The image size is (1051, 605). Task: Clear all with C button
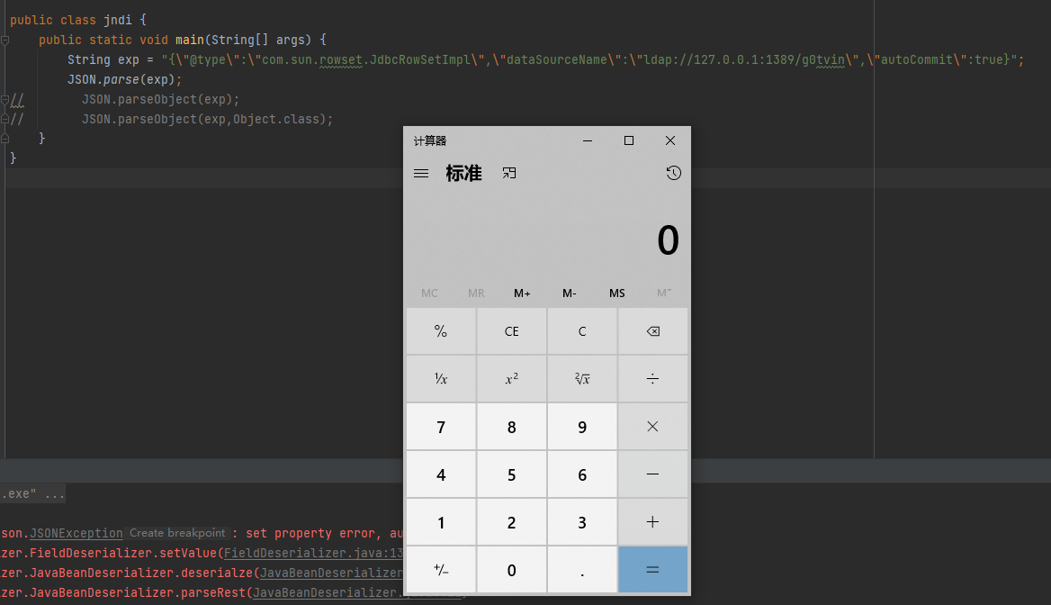coord(582,331)
